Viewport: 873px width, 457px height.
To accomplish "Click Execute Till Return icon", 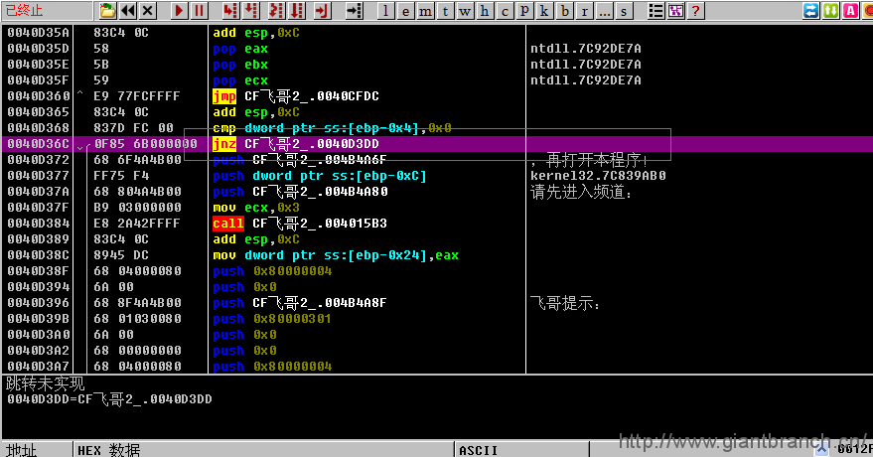I will point(322,11).
